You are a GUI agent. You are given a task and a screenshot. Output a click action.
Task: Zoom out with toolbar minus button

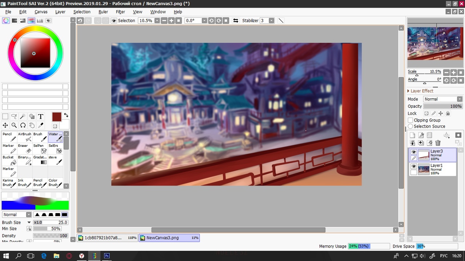[164, 21]
